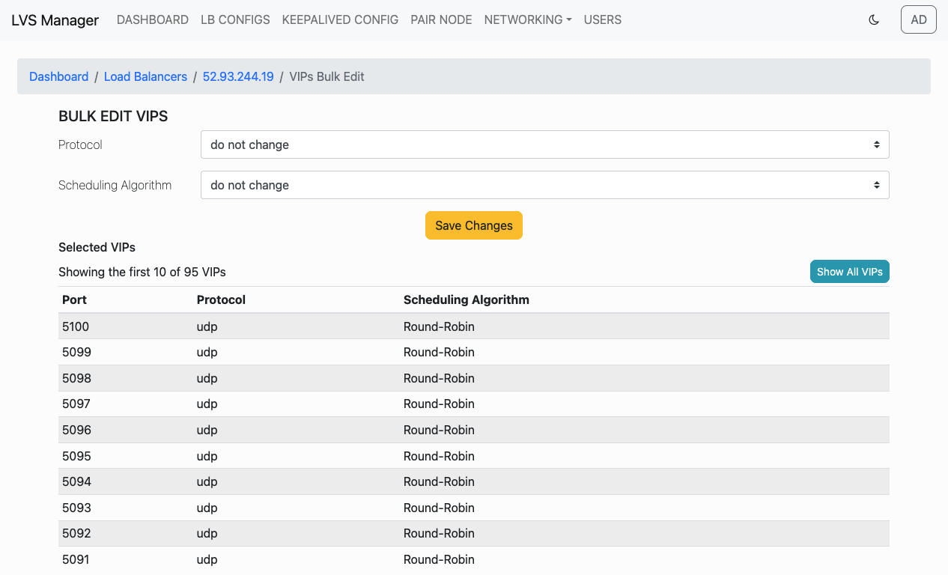Viewport: 948px width, 575px height.
Task: Click Round-Robin in port 5099 row
Action: click(x=439, y=352)
